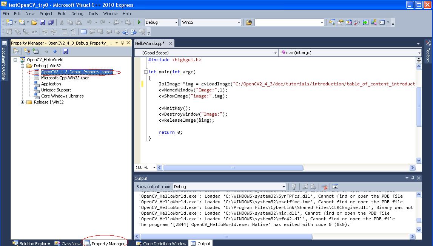Select Microsoft.Cpp.Win32.user property sheet
The image size is (433, 246).
[x=65, y=78]
